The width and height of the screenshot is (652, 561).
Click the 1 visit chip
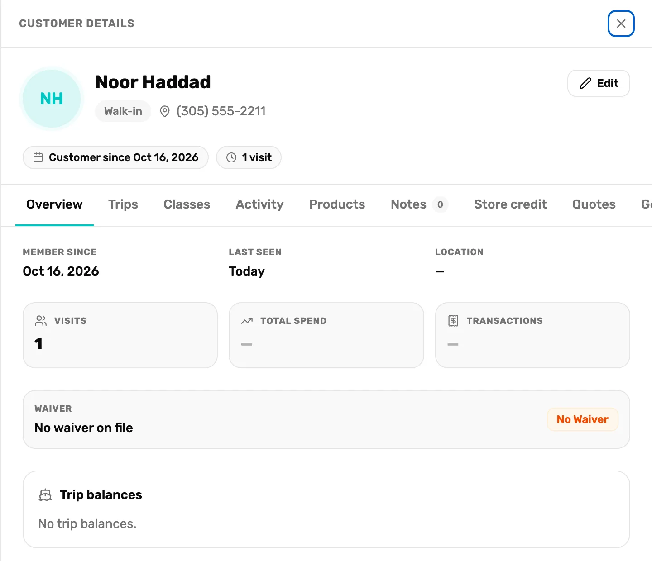249,157
